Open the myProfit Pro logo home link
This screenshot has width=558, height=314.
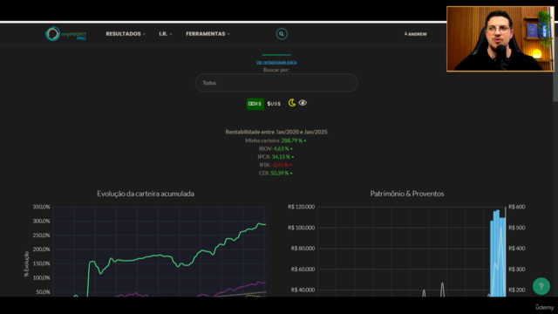[x=66, y=34]
